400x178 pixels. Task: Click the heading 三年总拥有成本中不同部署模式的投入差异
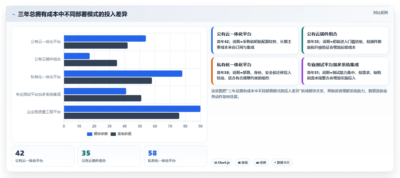[x=73, y=14]
